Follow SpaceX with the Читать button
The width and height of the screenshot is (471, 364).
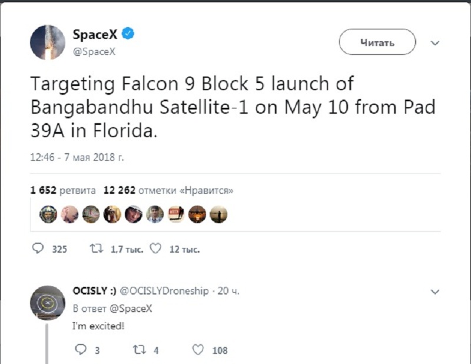377,42
